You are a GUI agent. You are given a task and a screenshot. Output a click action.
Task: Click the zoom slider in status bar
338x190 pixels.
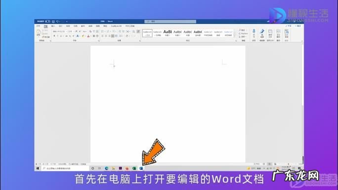[289, 164]
